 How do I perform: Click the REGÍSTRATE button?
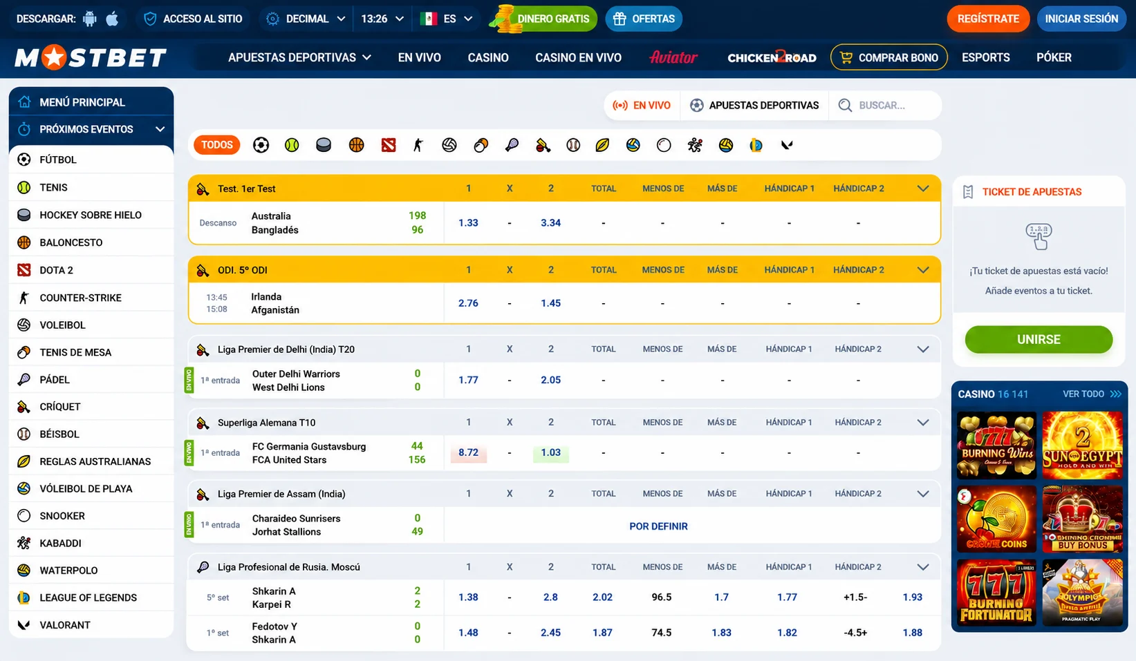pos(988,19)
